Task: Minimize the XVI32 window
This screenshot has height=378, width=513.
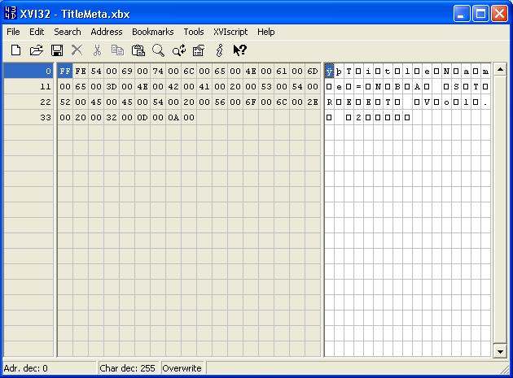Action: click(462, 14)
